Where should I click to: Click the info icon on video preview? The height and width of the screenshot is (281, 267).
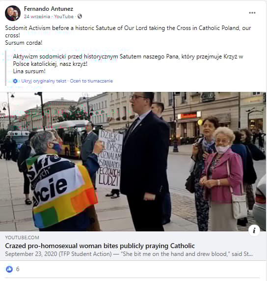coord(254,230)
